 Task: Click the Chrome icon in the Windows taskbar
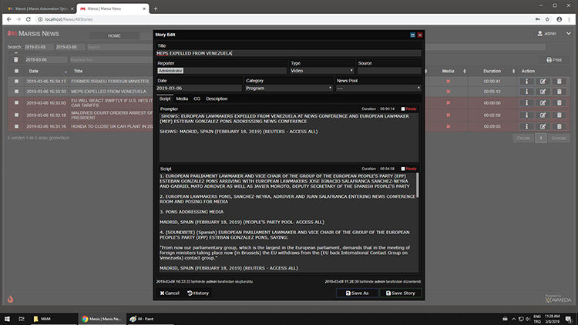point(84,317)
